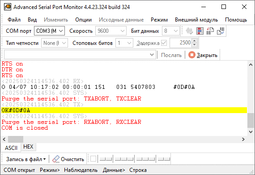Screen dimensions: 255x175
Task: Expand the Скорость 9600 dropdown
Action: click(111, 31)
